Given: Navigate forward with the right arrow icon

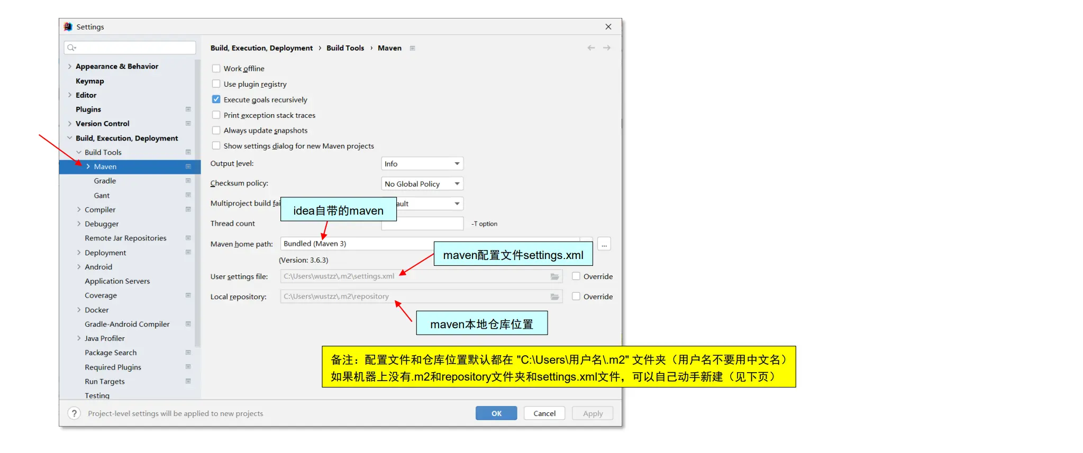Looking at the screenshot, I should tap(607, 48).
